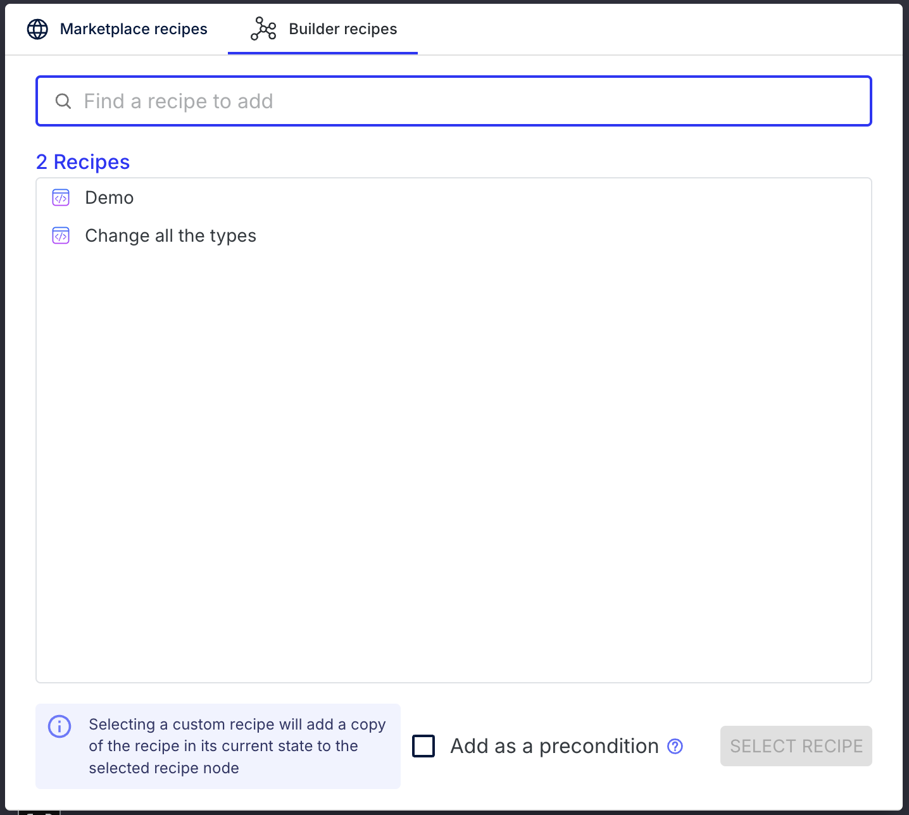The height and width of the screenshot is (815, 909).
Task: Click the node graph icon for Builder recipes
Action: tap(263, 29)
